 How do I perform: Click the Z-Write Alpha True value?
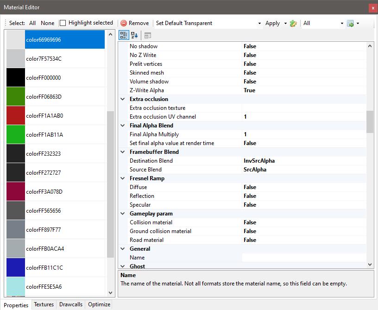249,90
